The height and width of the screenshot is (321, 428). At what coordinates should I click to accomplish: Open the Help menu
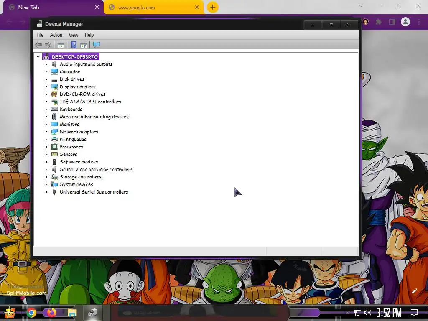pyautogui.click(x=89, y=35)
